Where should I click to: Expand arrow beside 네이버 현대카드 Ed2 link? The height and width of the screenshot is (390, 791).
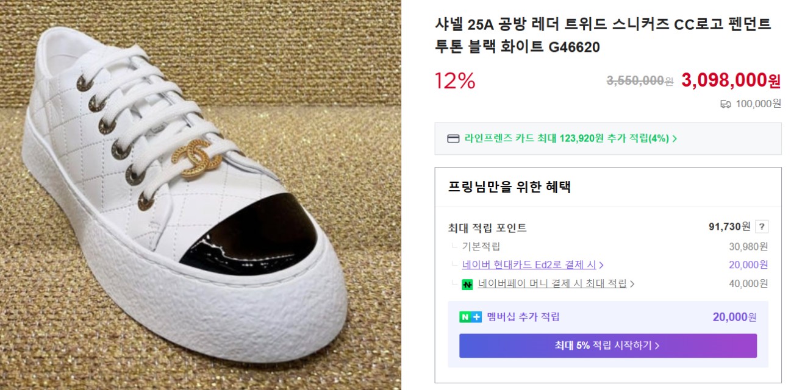[601, 265]
